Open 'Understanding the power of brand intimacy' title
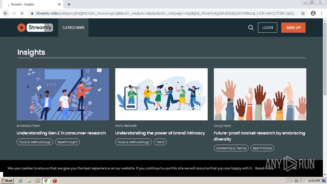Image resolution: width=327 pixels, height=184 pixels. click(x=160, y=133)
